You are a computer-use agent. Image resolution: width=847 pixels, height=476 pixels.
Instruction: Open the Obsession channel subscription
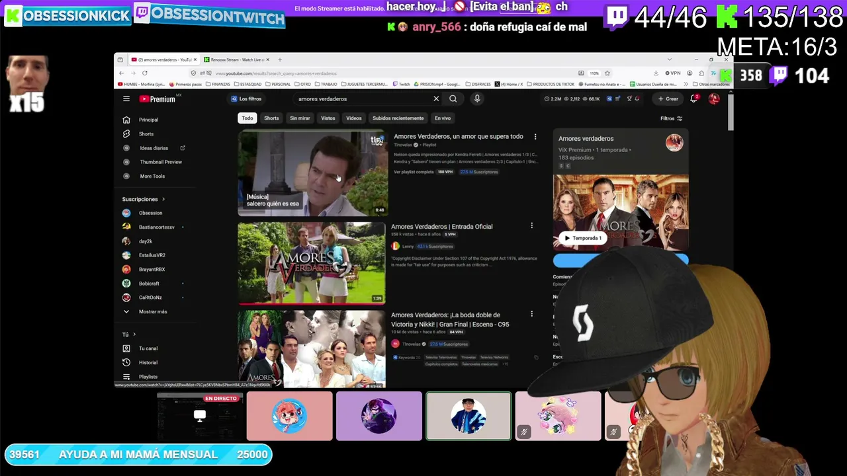click(150, 213)
